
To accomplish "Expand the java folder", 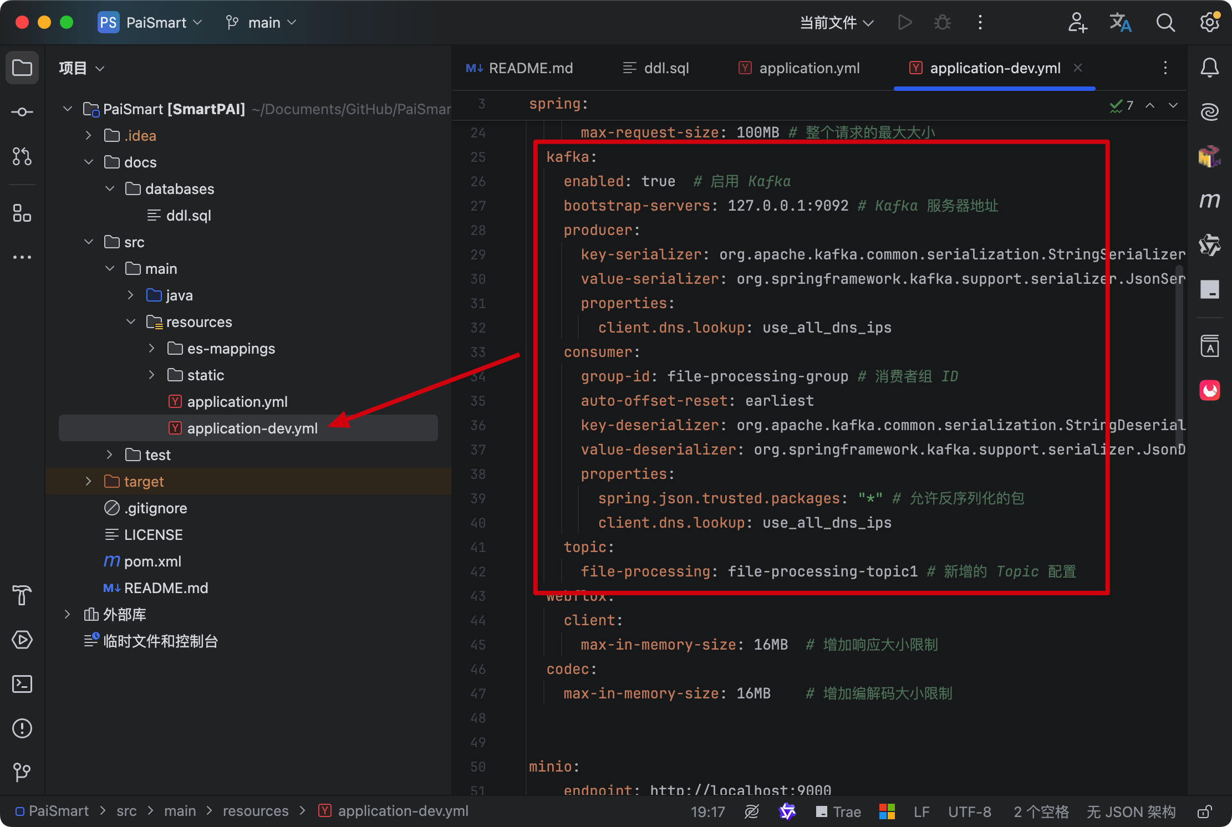I will [130, 295].
